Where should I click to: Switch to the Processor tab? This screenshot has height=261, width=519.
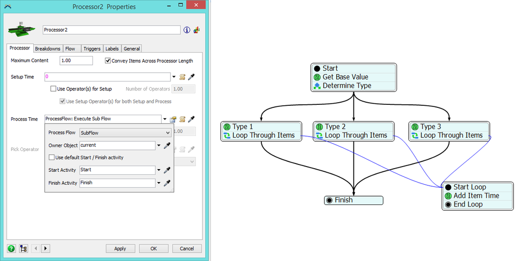click(20, 48)
